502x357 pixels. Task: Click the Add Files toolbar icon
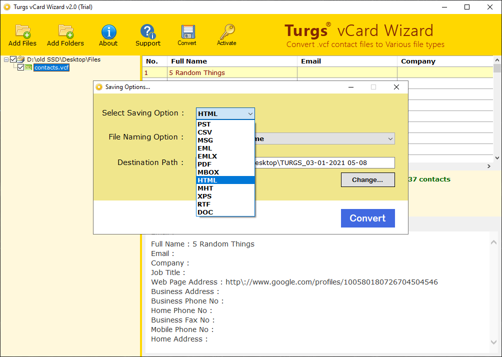click(x=22, y=31)
